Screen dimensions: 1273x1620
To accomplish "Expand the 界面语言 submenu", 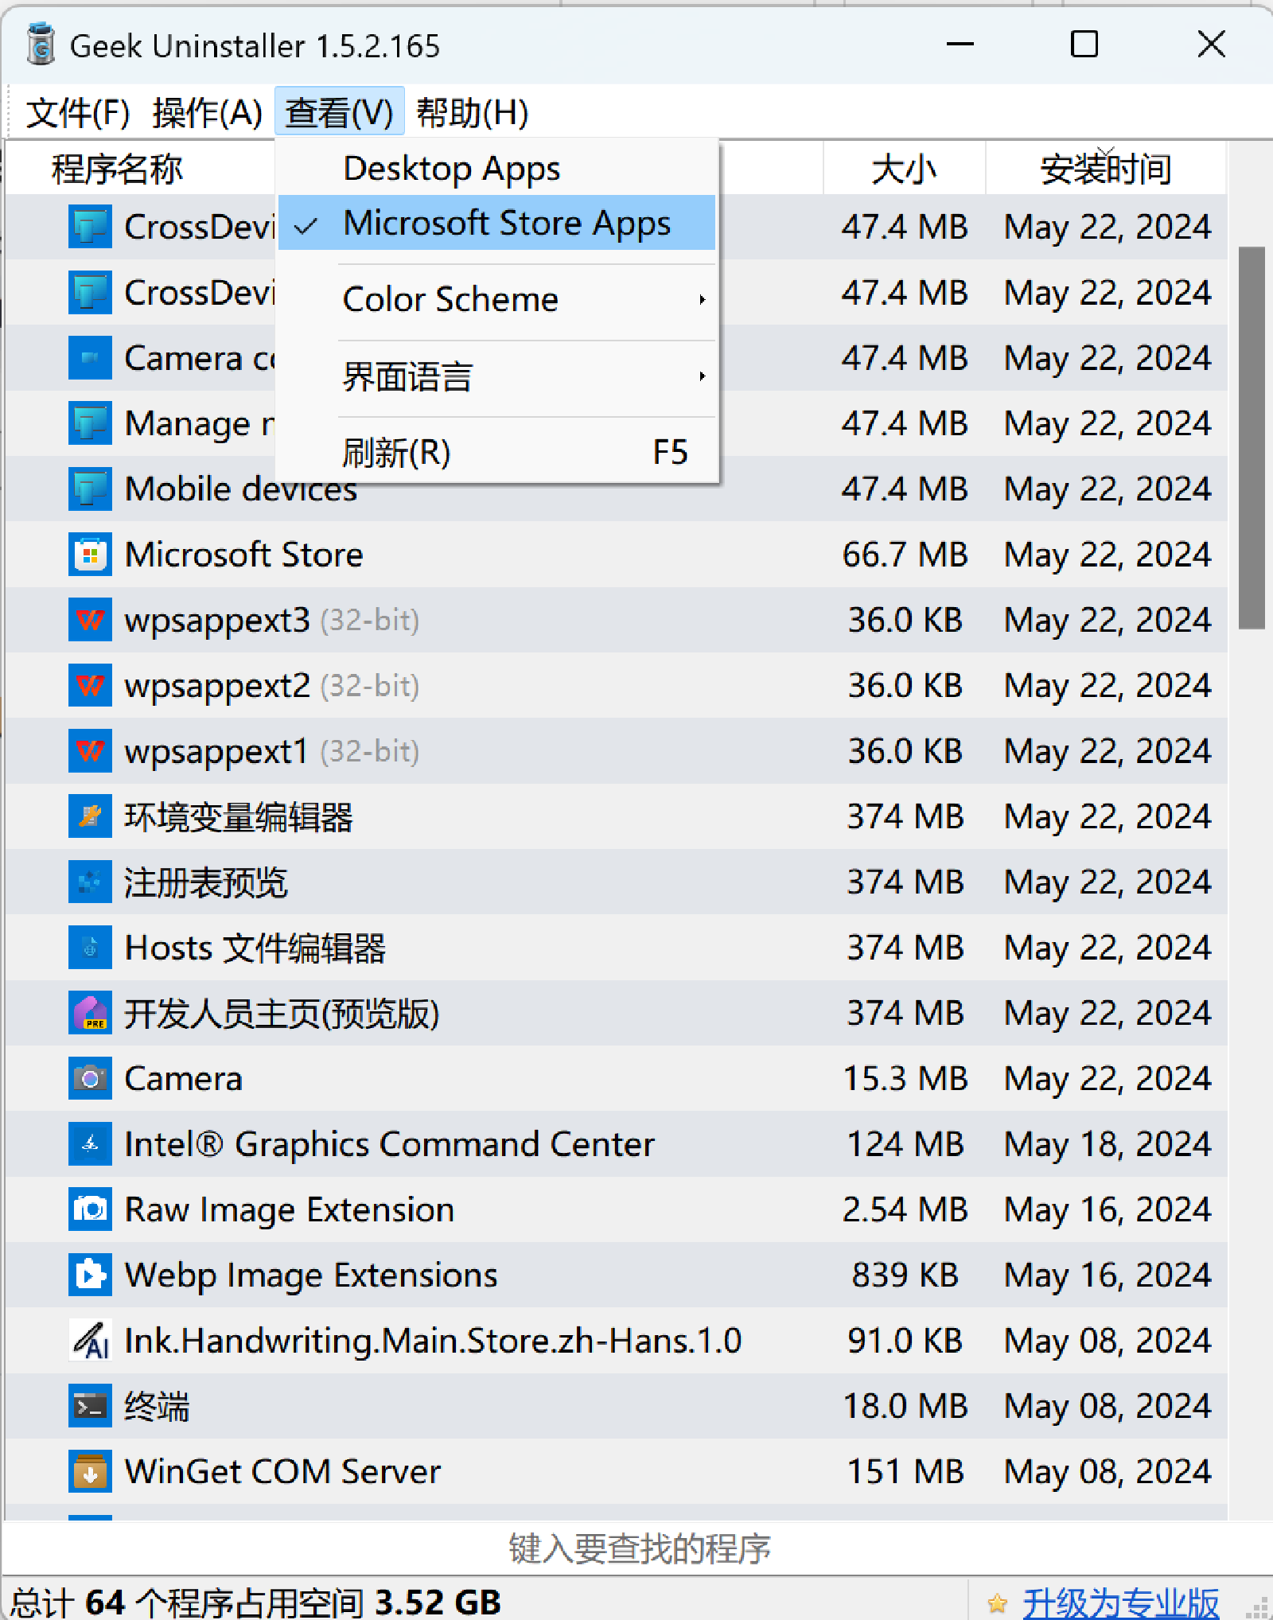I will tap(496, 376).
